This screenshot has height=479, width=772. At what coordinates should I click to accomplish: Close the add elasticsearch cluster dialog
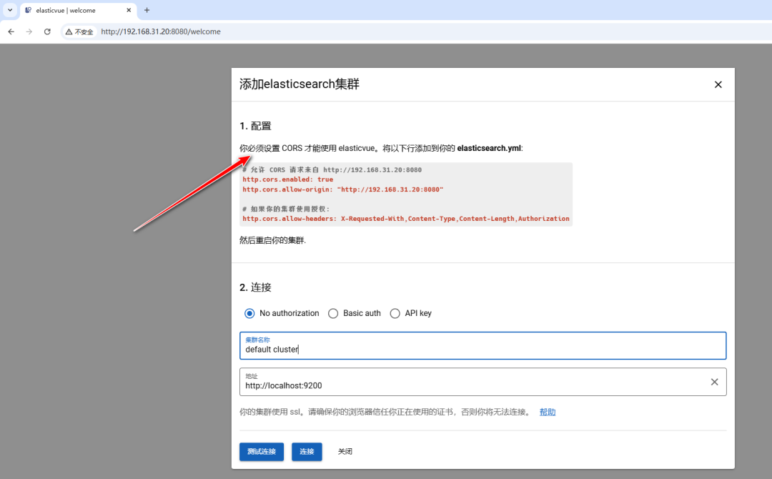point(718,84)
